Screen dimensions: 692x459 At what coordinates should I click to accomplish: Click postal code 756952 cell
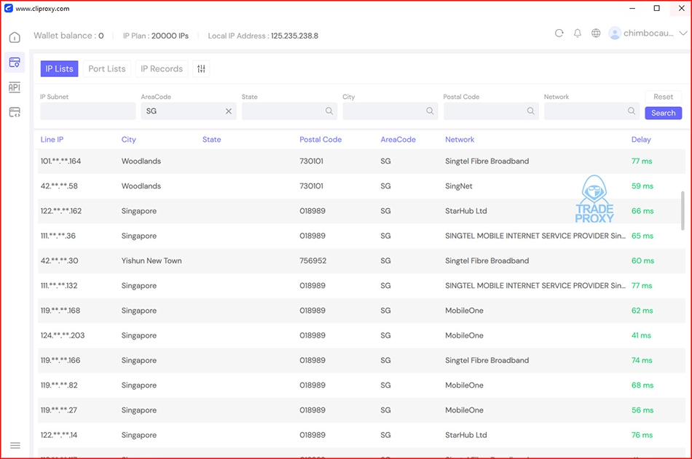(x=313, y=260)
